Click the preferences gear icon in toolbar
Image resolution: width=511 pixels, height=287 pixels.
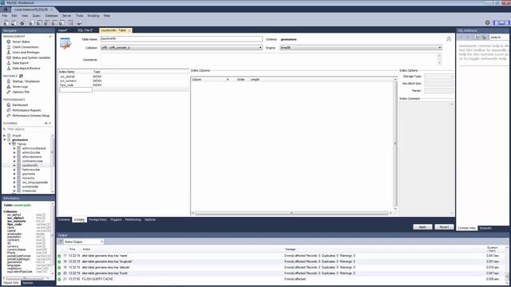click(x=488, y=23)
